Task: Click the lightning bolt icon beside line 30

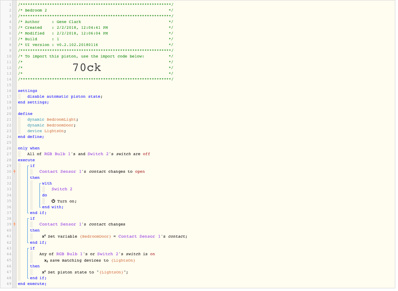Action: pos(15,172)
